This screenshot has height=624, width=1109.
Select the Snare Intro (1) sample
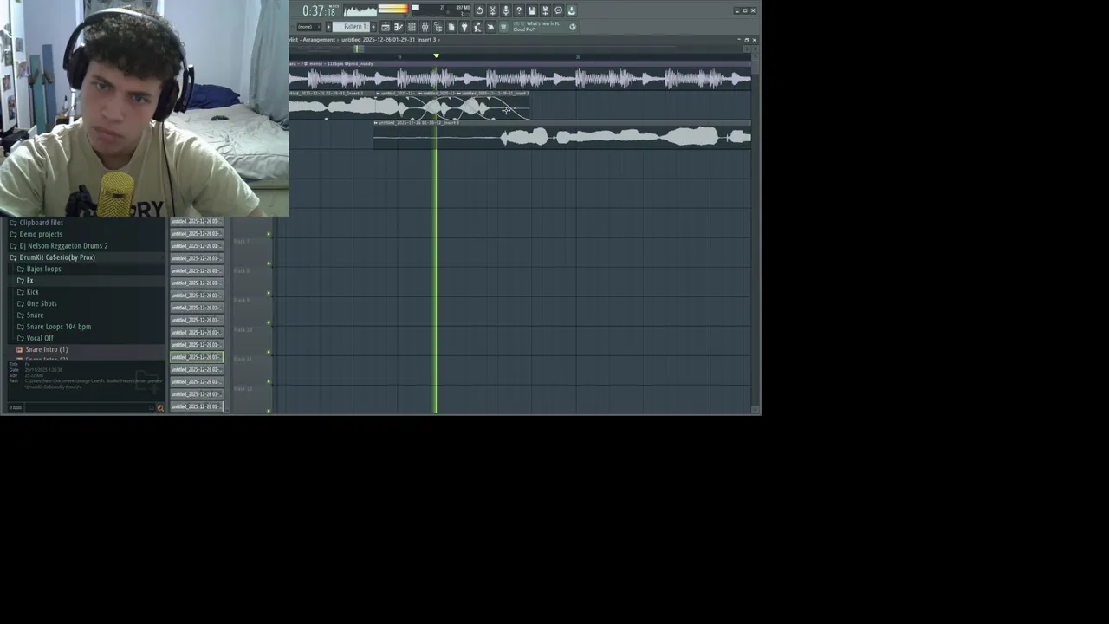coord(46,349)
